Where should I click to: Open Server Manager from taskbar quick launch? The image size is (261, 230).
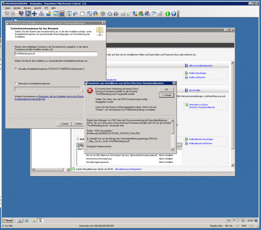(20, 221)
